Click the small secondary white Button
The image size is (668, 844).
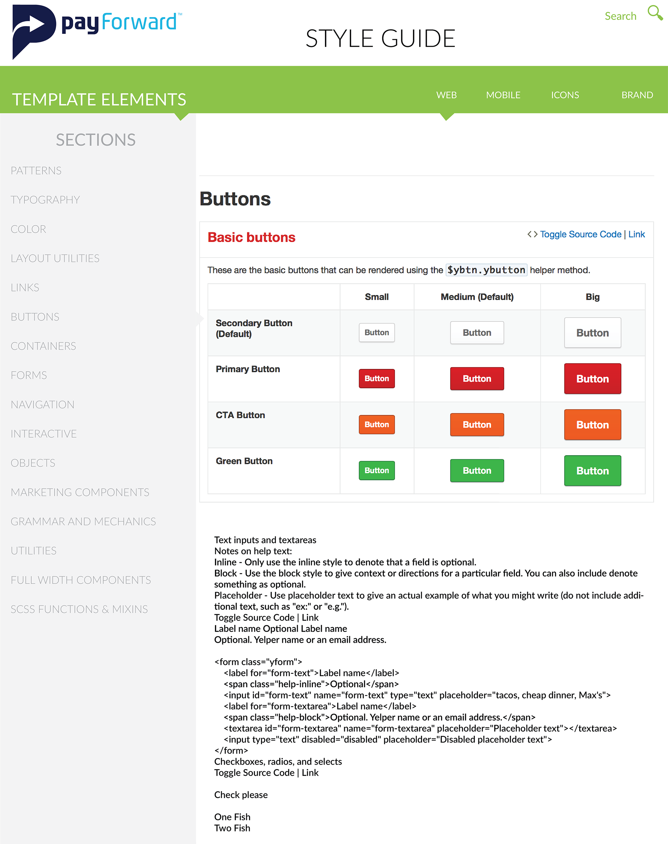(377, 333)
